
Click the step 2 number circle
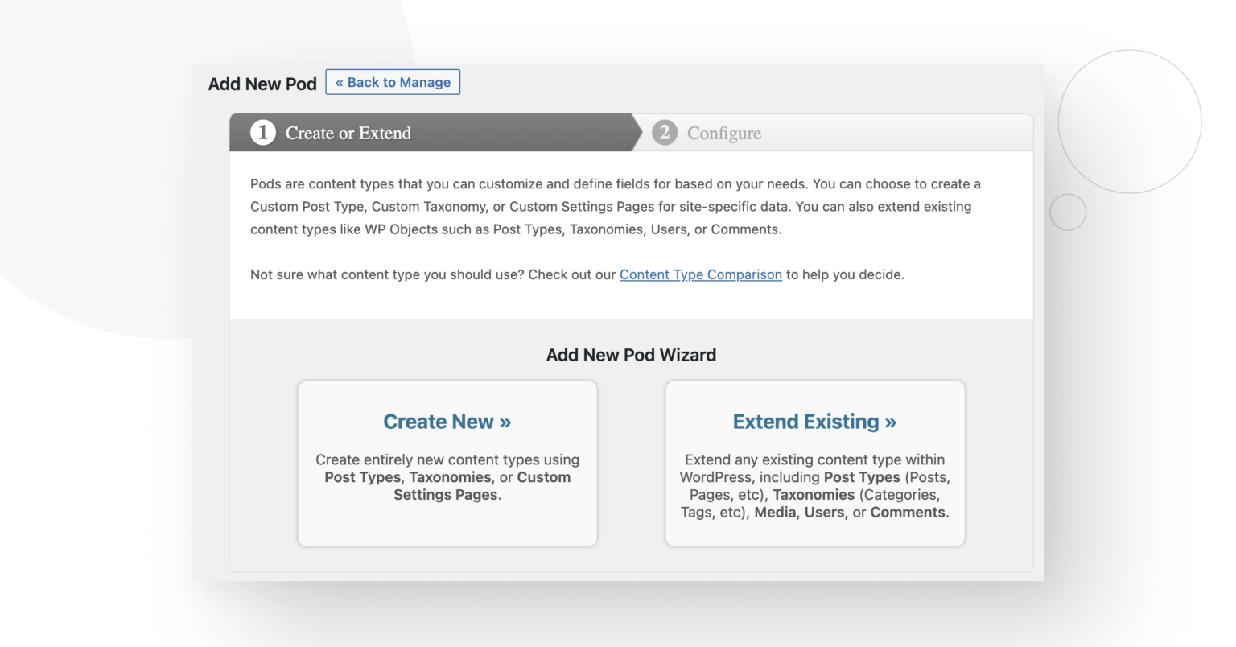coord(664,133)
